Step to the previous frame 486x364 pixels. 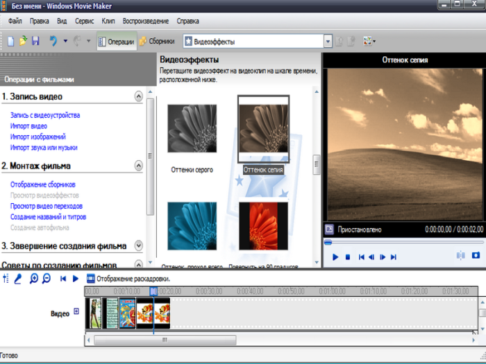pyautogui.click(x=371, y=257)
